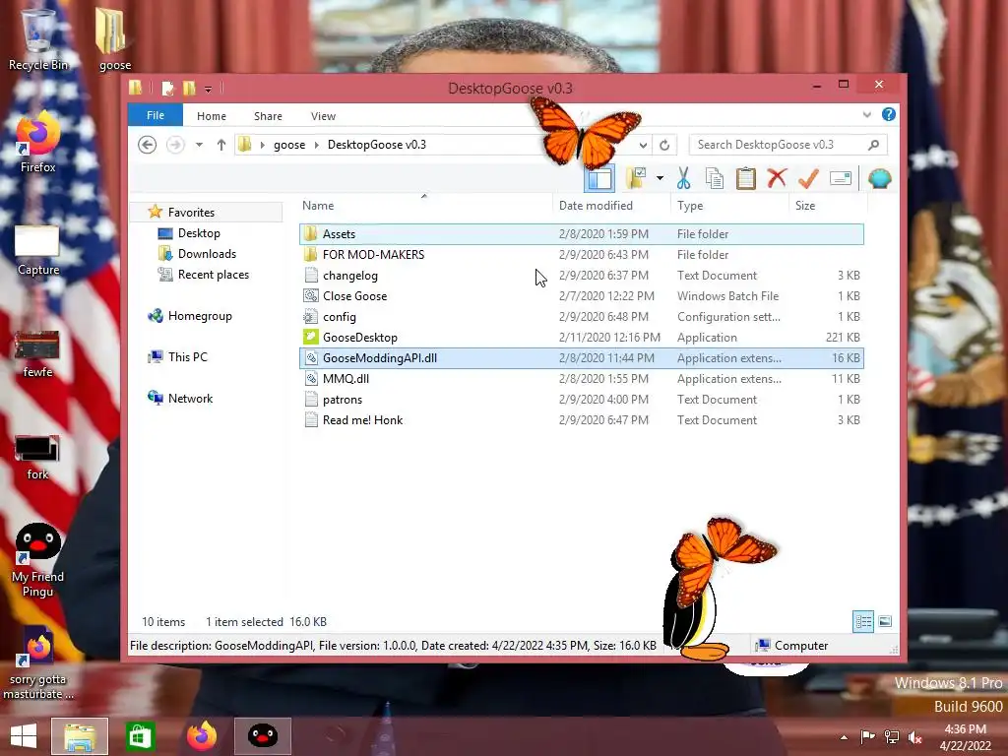Click the red X Delete icon
The width and height of the screenshot is (1008, 756).
pyautogui.click(x=777, y=178)
